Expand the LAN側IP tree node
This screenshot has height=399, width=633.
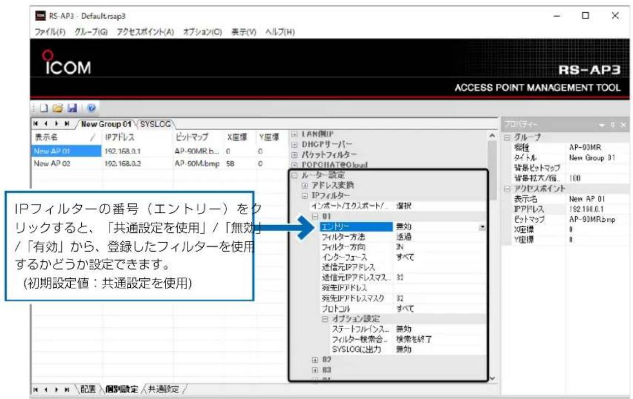click(295, 134)
